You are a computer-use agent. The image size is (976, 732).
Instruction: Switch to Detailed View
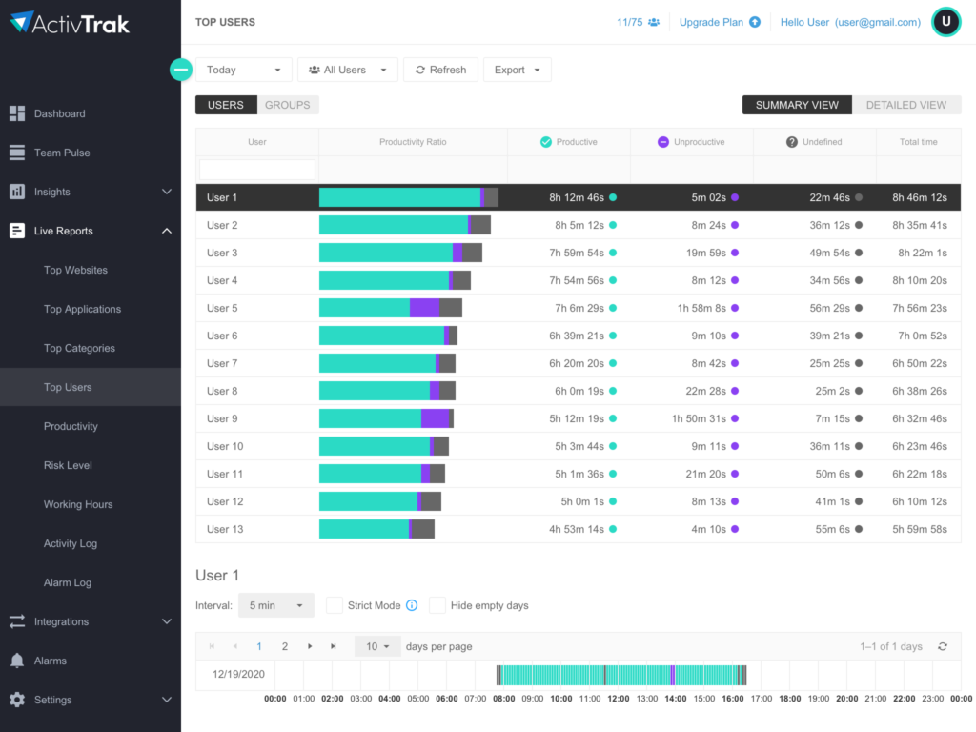(905, 105)
